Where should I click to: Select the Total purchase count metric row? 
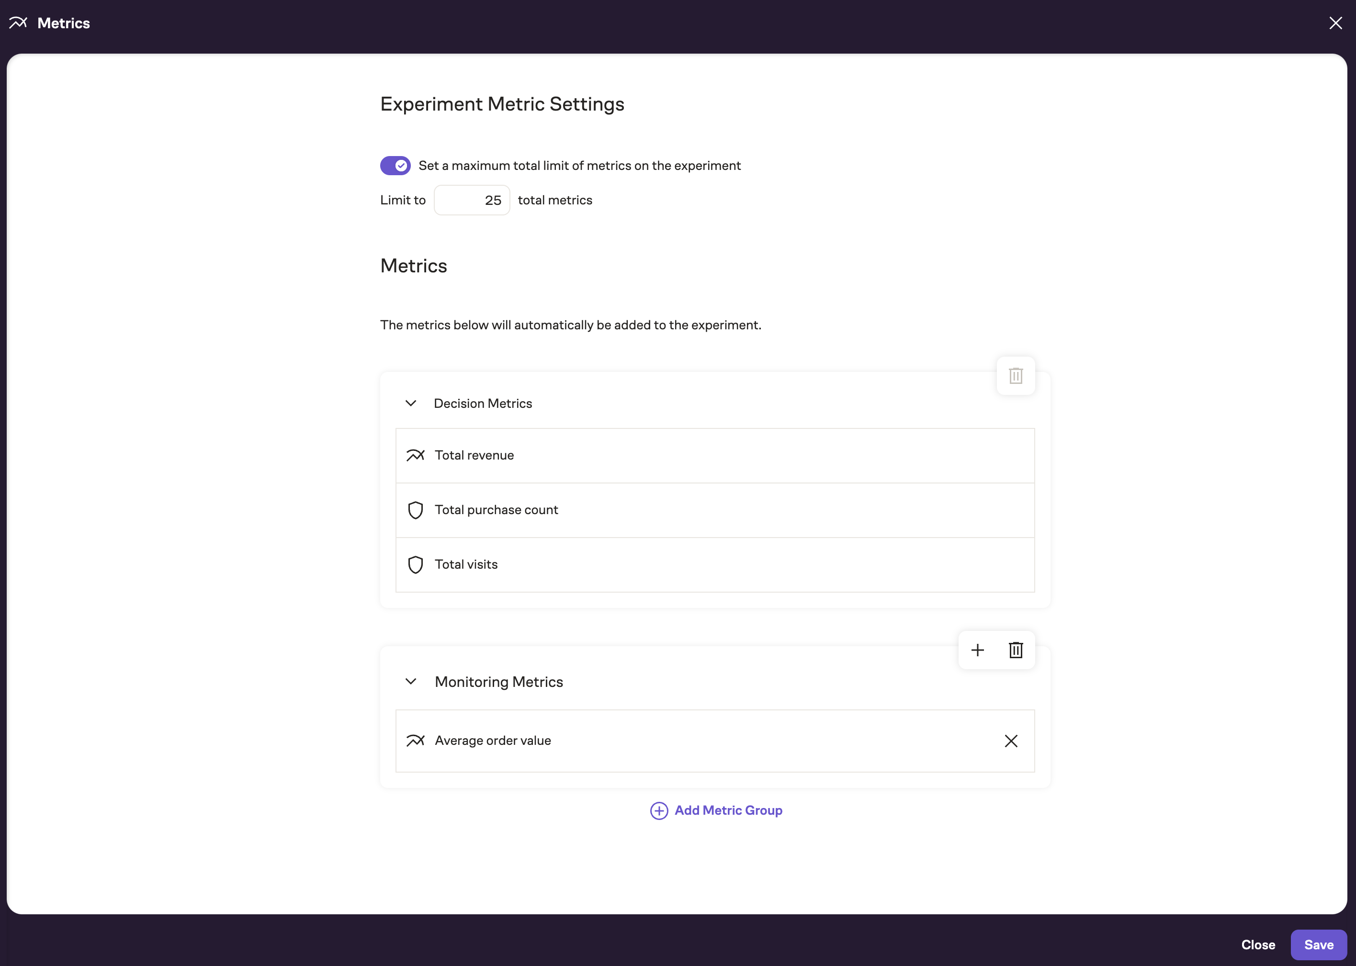[x=714, y=510]
